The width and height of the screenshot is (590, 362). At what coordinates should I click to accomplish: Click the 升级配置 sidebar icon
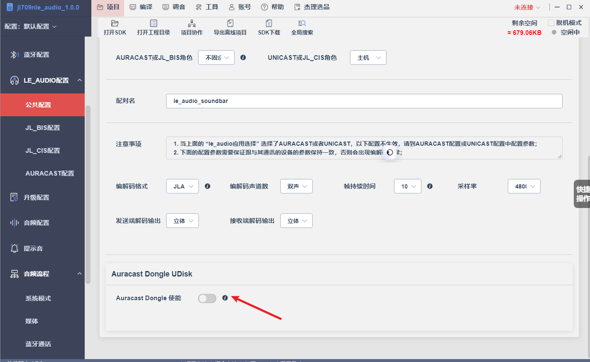pyautogui.click(x=15, y=197)
